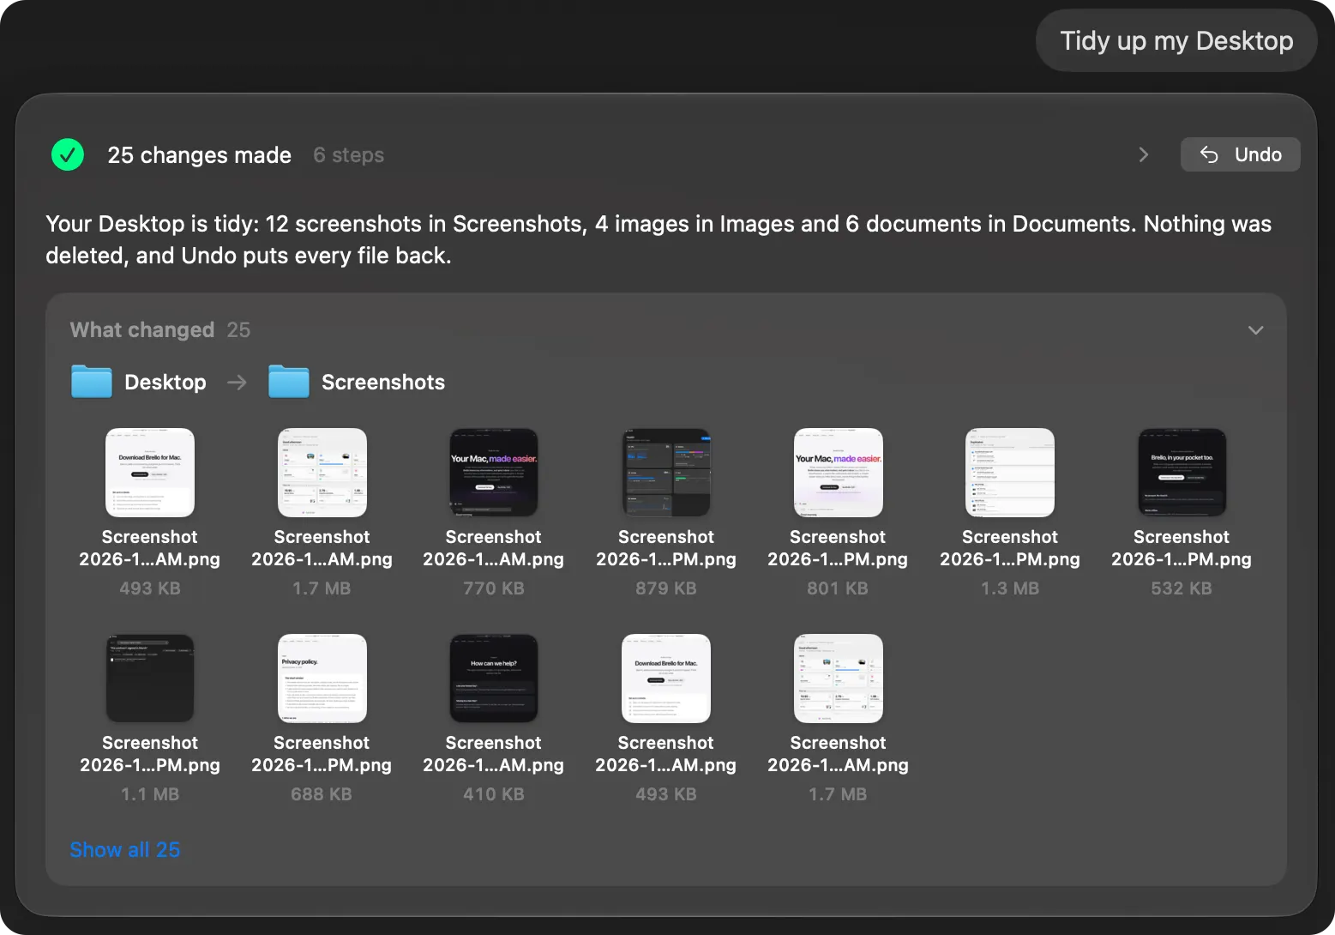Open the thumbnail of the 879 KB screenshot
1335x935 pixels.
(666, 473)
